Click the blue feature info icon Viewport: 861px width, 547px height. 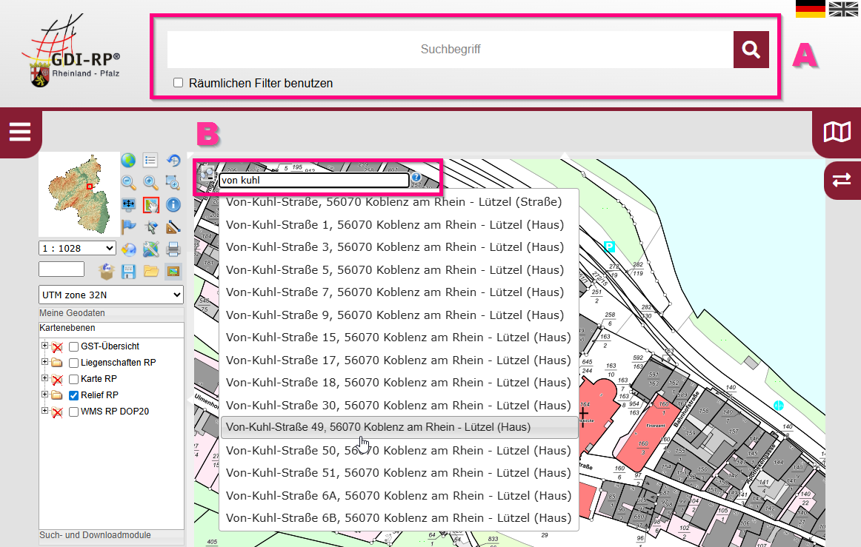pyautogui.click(x=173, y=205)
